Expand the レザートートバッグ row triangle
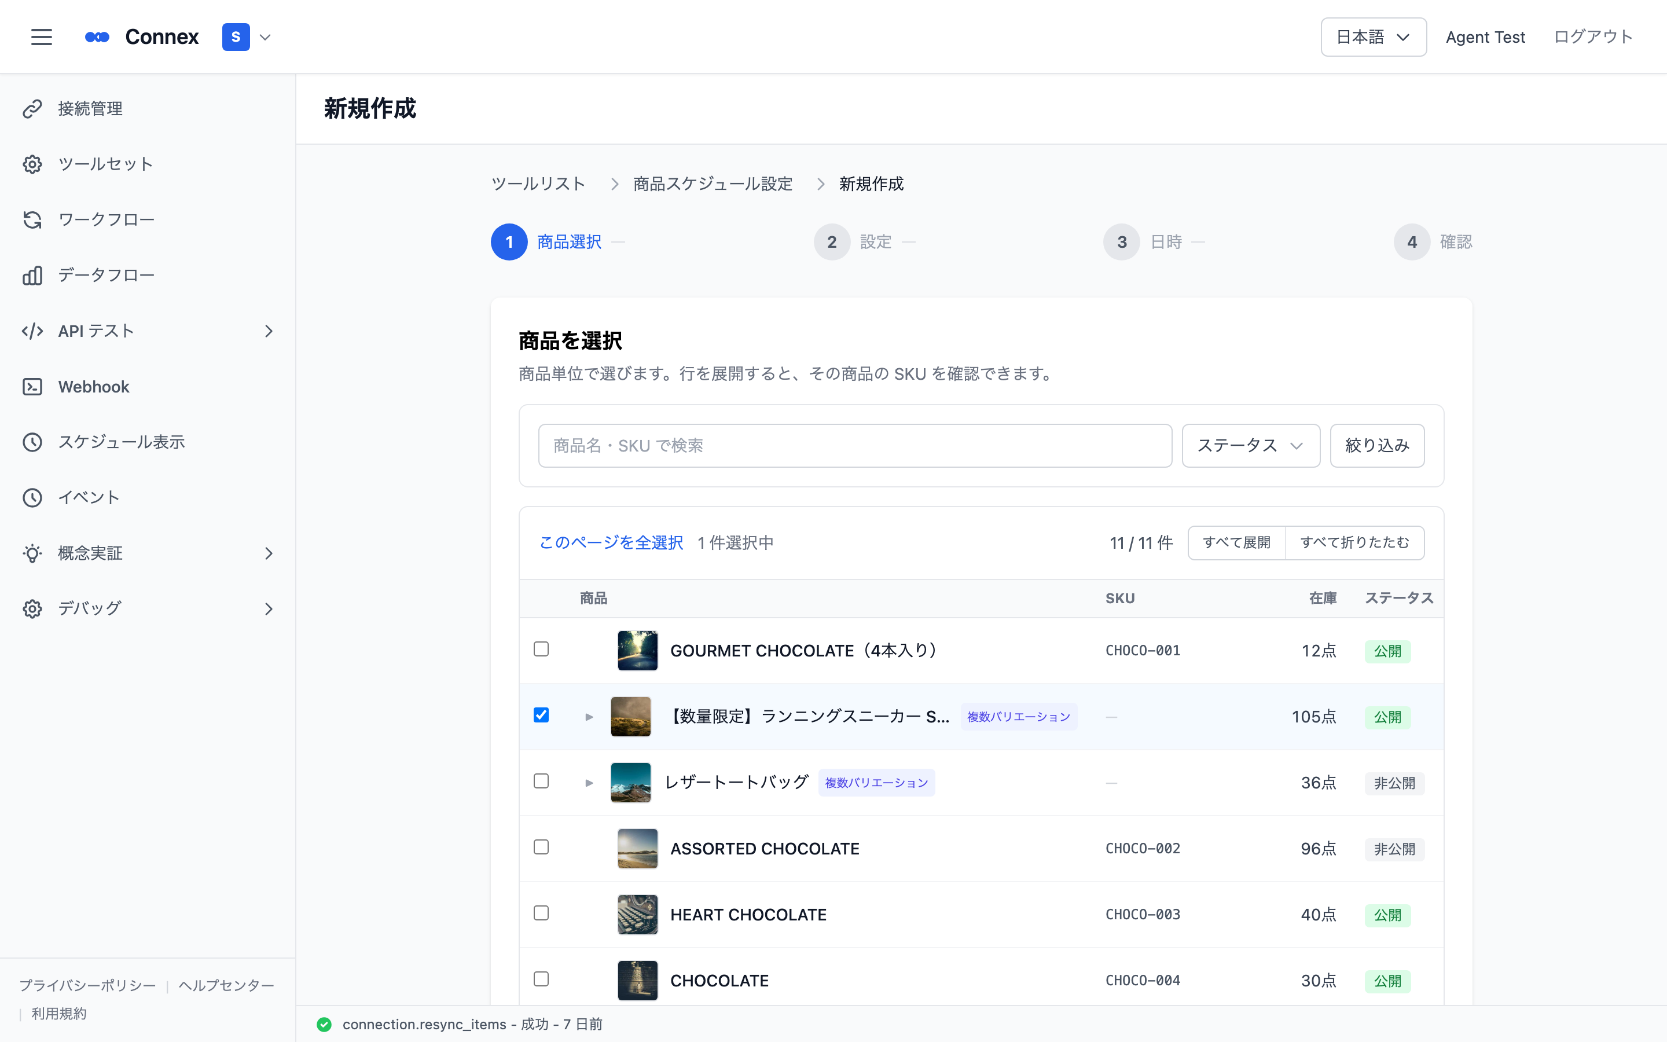Image resolution: width=1667 pixels, height=1042 pixels. click(589, 783)
